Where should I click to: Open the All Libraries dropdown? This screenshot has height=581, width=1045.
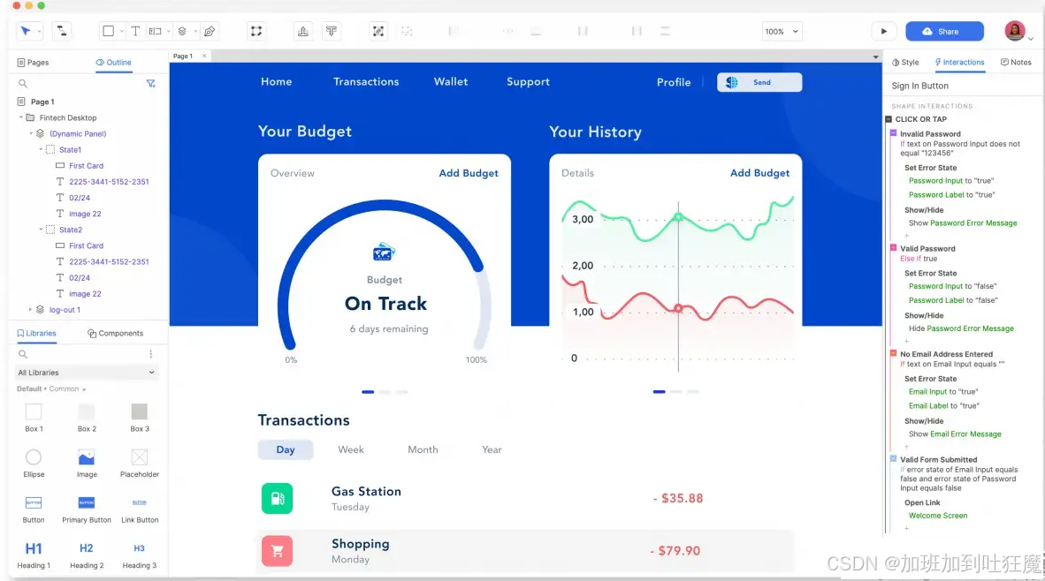87,373
